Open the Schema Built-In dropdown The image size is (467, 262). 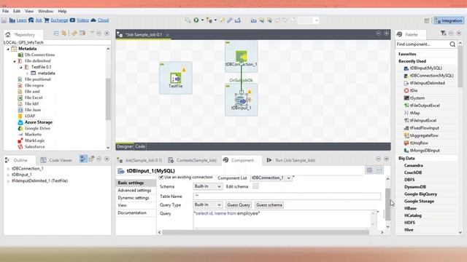pyautogui.click(x=207, y=186)
